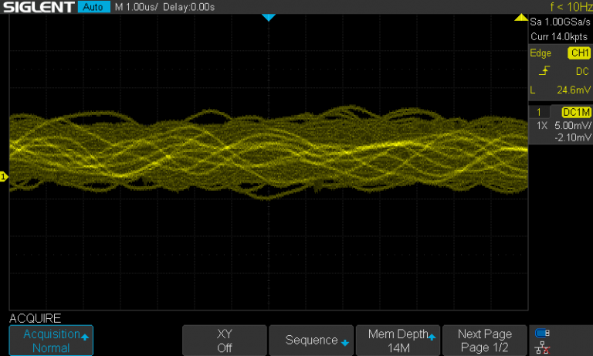Expand the Sequence submenu
593x356 pixels.
coord(311,341)
